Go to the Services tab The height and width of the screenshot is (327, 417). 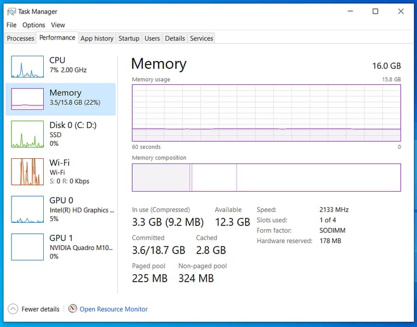coord(201,38)
